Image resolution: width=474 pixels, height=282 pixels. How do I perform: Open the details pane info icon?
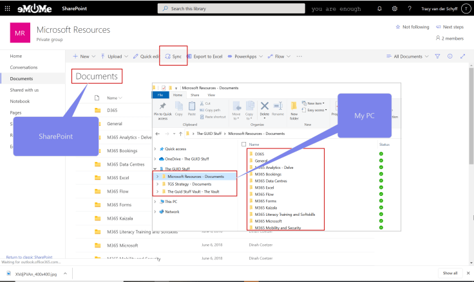click(x=449, y=57)
